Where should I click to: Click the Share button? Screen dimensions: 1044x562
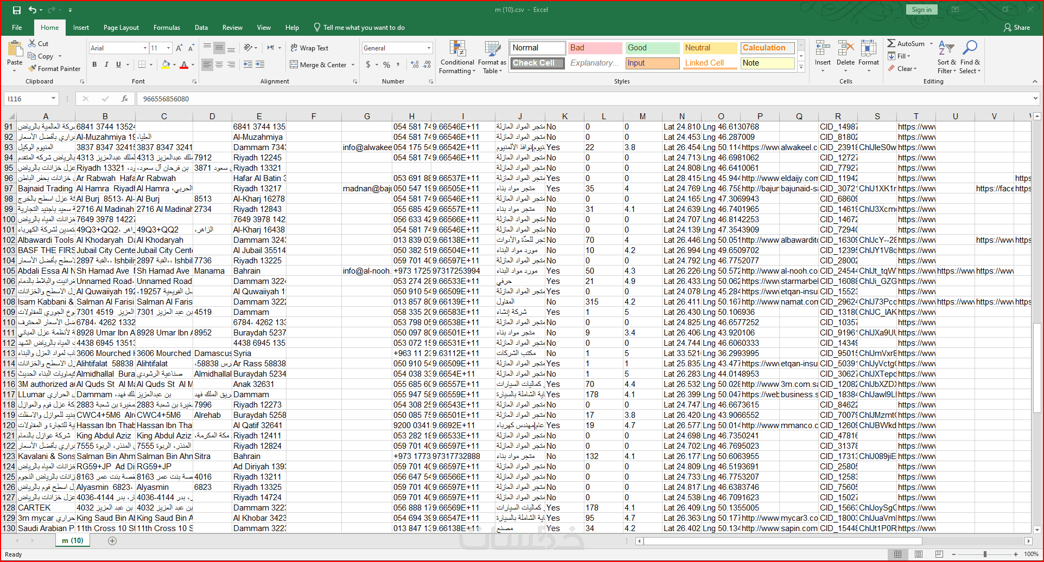click(1017, 28)
